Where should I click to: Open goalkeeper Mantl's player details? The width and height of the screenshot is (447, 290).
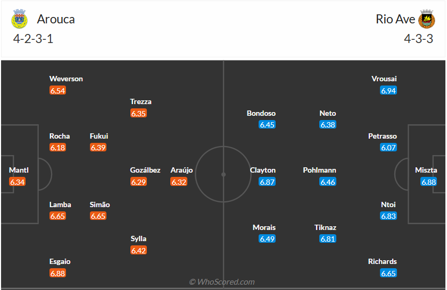click(19, 170)
